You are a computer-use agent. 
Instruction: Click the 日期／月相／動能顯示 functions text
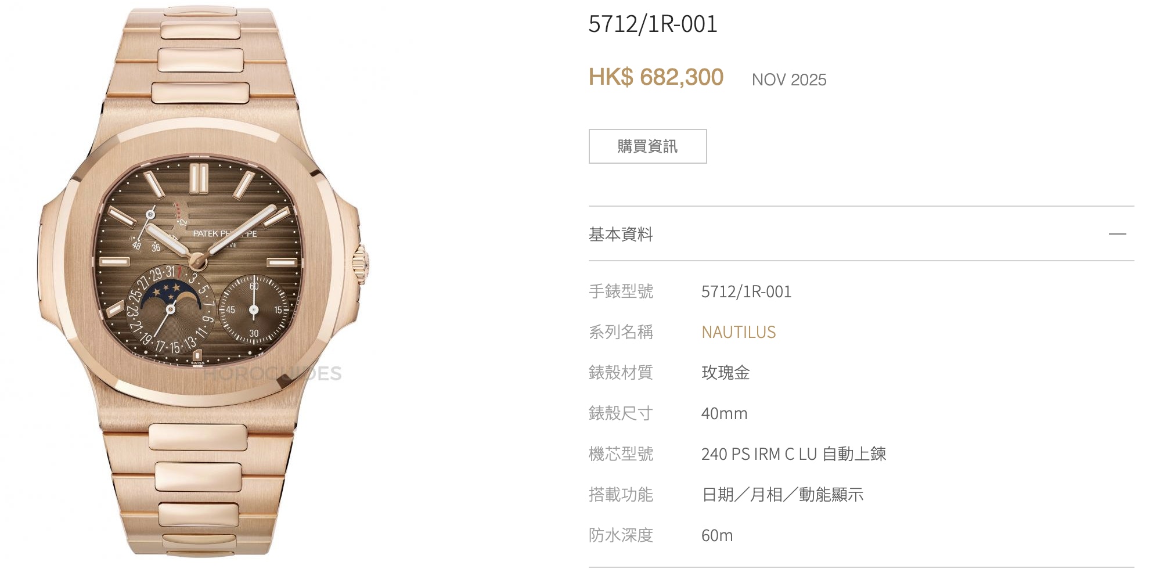(783, 495)
